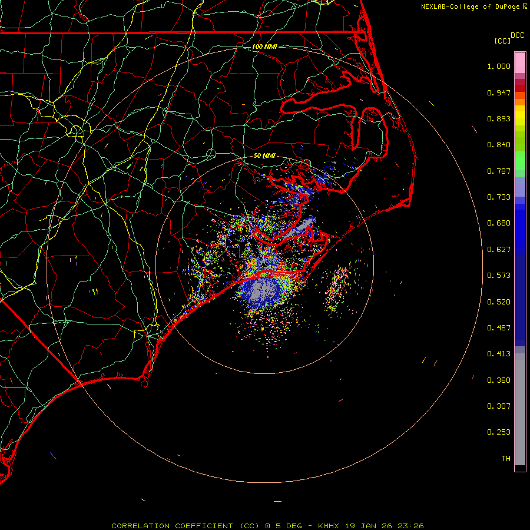The width and height of the screenshot is (530, 530).
Task: Click the Correlation Coefficient KMHX caption at bottom
Action: (x=267, y=526)
